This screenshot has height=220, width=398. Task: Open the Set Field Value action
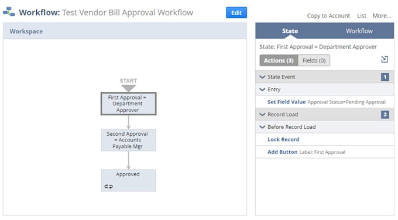(286, 102)
